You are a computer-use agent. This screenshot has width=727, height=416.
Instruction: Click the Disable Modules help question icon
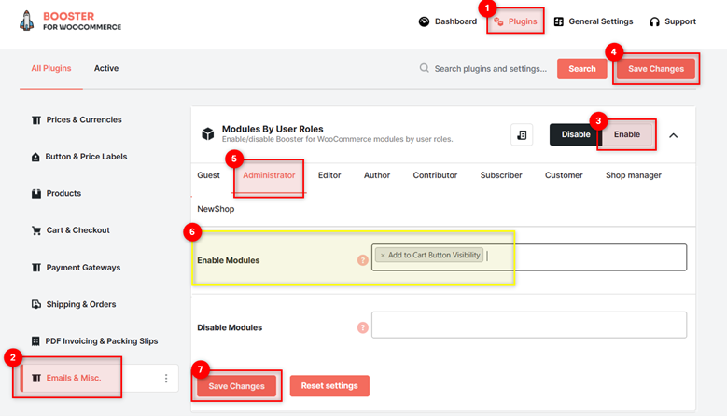(363, 327)
